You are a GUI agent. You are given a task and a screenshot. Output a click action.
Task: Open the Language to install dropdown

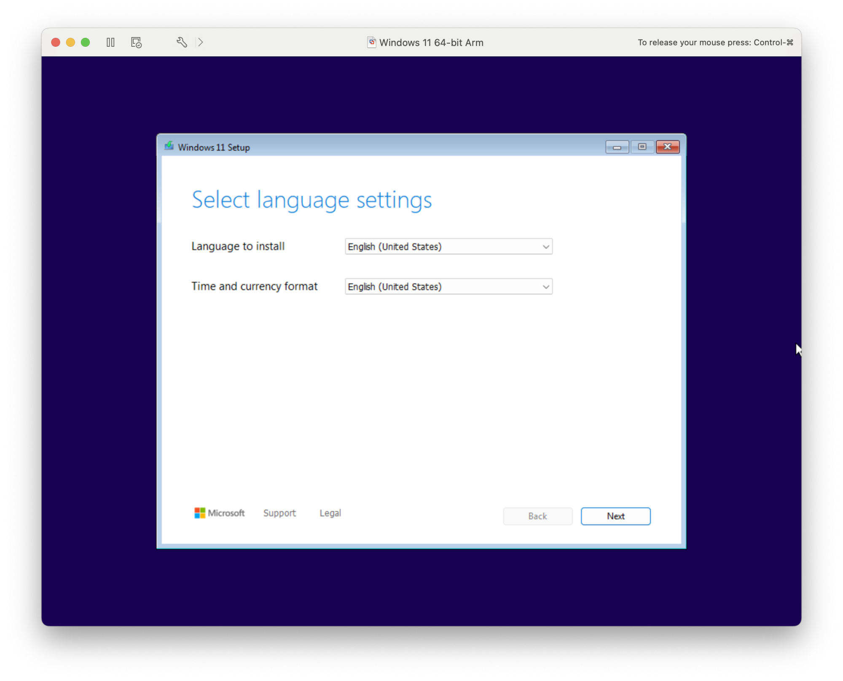448,246
